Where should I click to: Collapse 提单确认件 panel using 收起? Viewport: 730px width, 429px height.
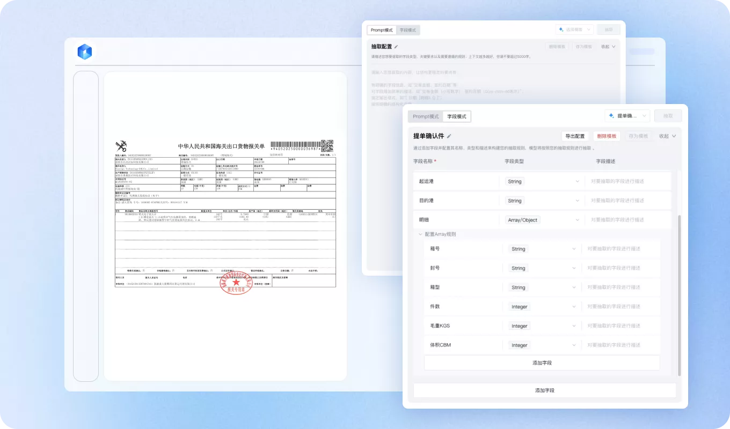pos(667,136)
